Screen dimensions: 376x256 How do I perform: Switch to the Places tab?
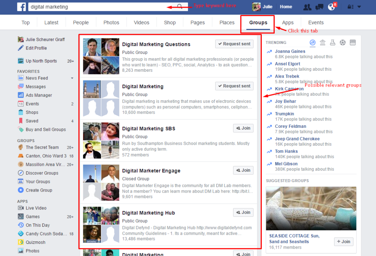pyautogui.click(x=227, y=22)
